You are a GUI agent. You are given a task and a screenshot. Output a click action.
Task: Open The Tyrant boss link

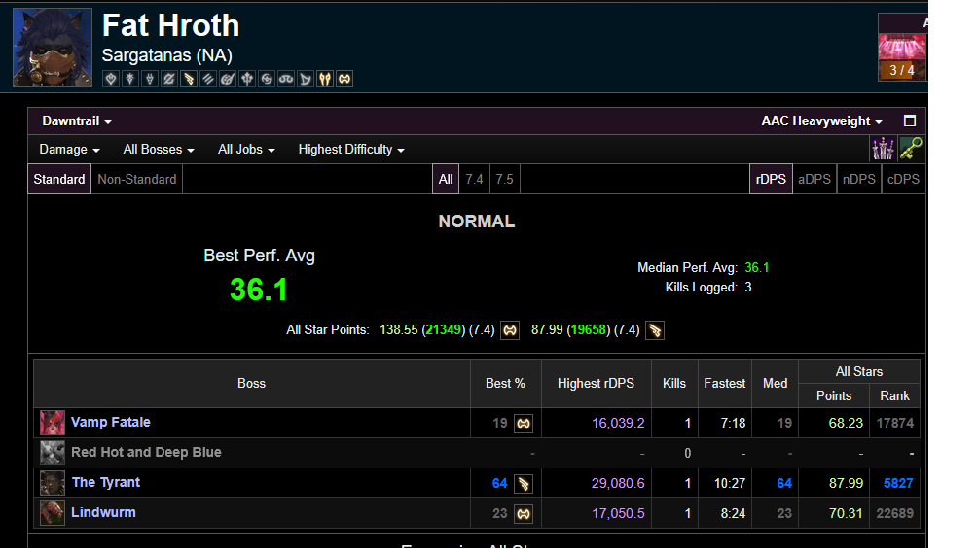[106, 482]
